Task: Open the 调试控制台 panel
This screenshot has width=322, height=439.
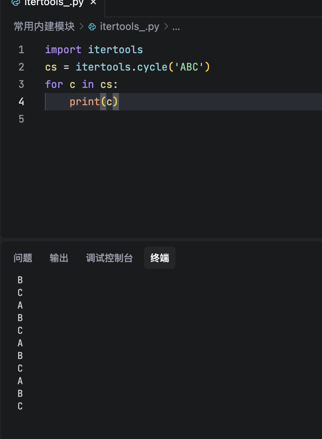Action: (109, 257)
